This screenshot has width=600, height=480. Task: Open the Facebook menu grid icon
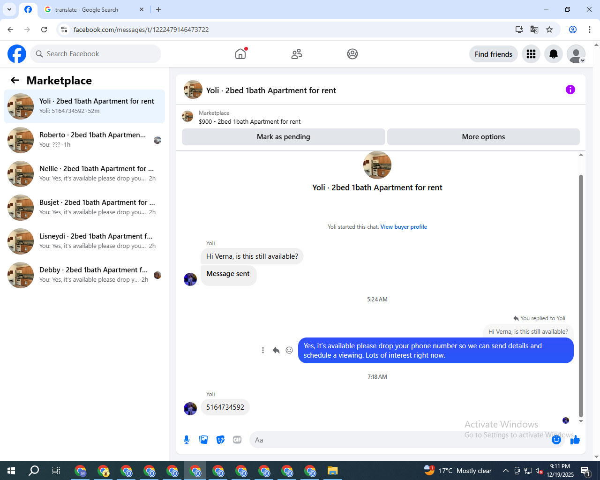(531, 54)
